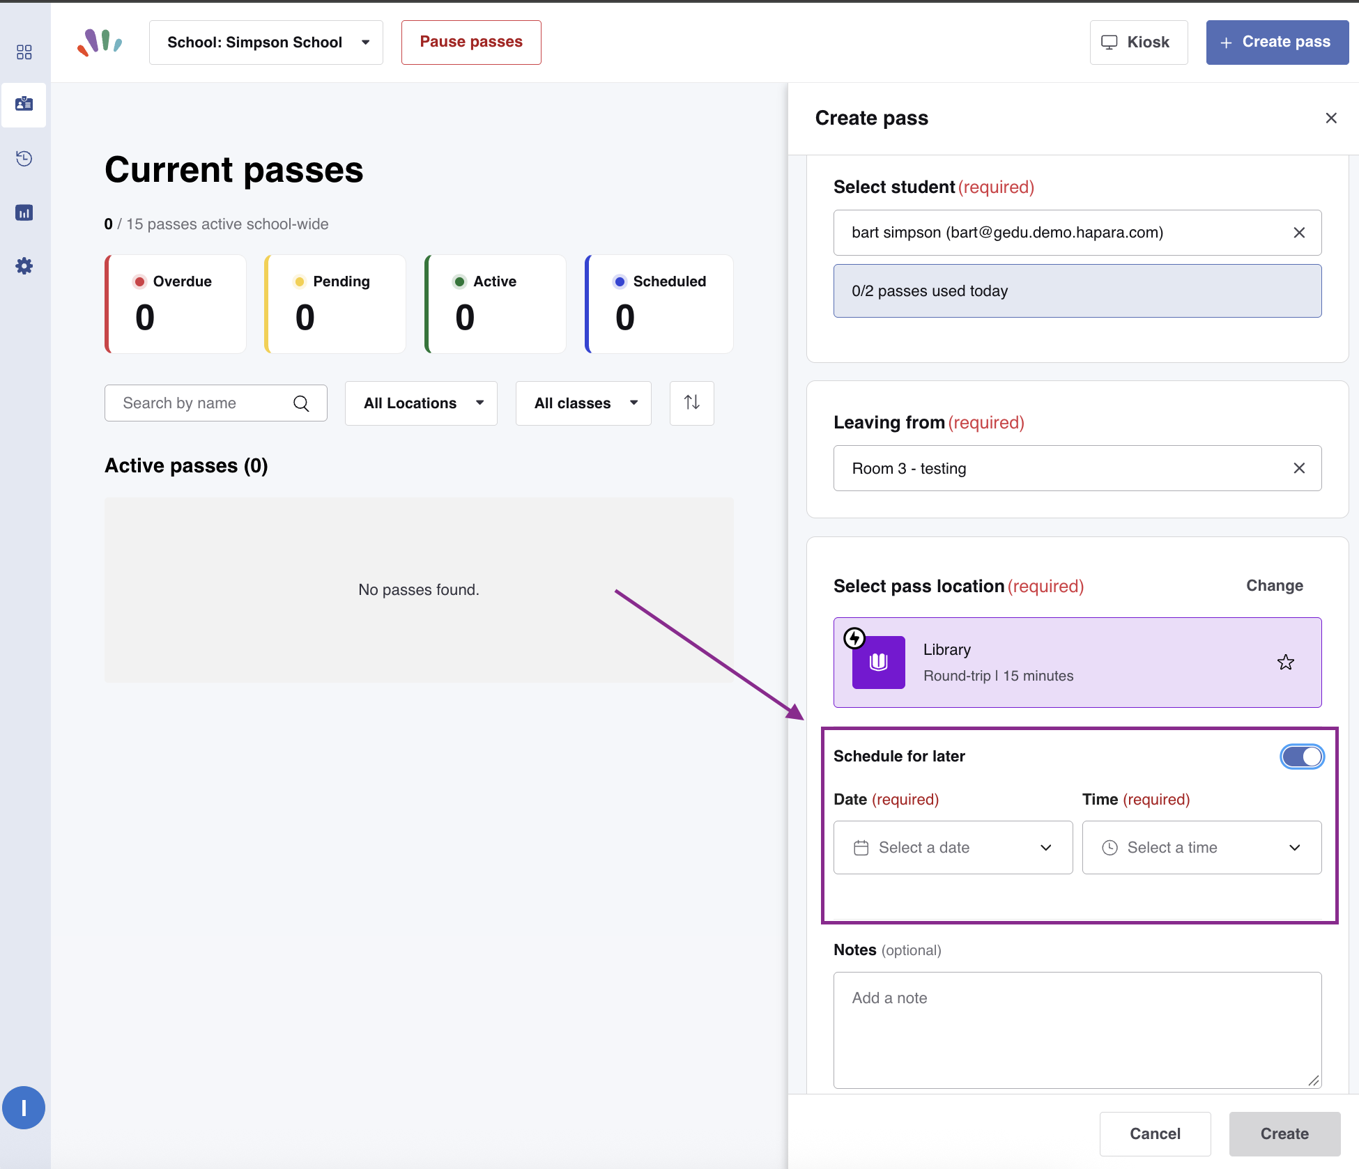Click the app logo in the header
The height and width of the screenshot is (1169, 1359).
click(100, 42)
